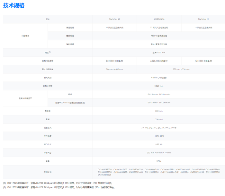Click the 高速扫描 sub-row label
This screenshot has height=196, width=225.
point(70,28)
